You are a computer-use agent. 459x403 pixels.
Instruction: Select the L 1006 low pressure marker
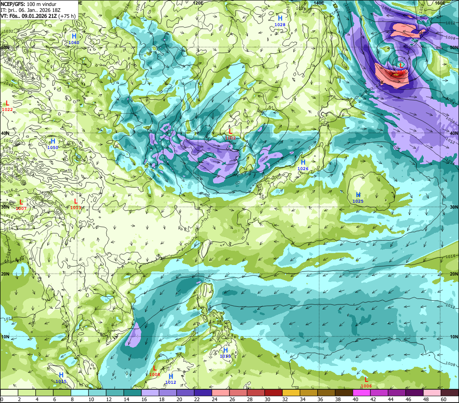366,382
